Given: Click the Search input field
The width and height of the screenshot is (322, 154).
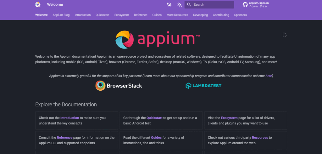Looking at the screenshot, I should click(x=209, y=4).
